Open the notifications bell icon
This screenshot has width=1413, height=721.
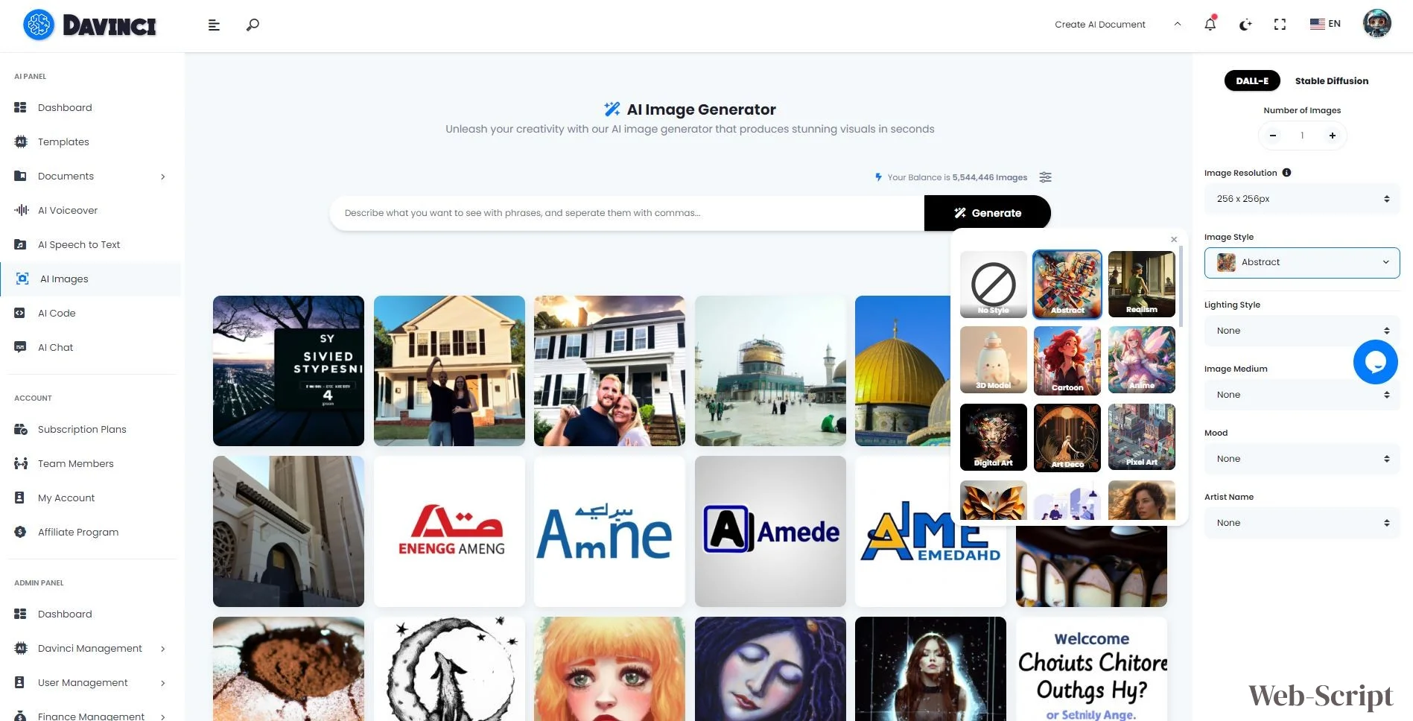tap(1210, 24)
